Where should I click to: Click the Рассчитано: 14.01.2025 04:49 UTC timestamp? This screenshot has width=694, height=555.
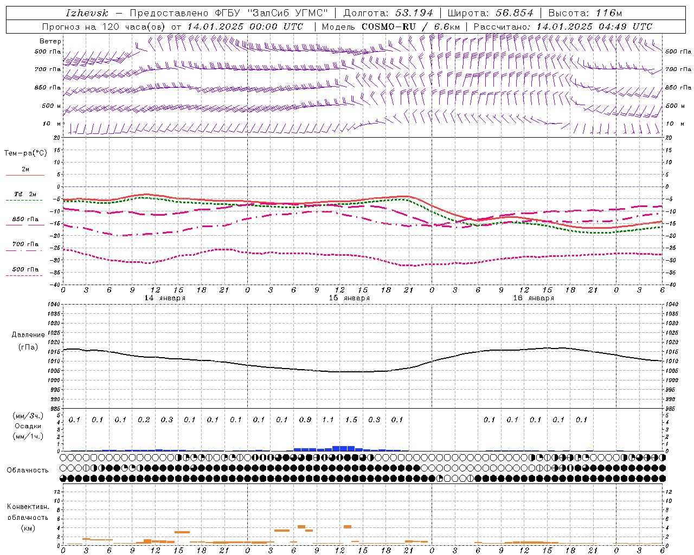point(563,27)
